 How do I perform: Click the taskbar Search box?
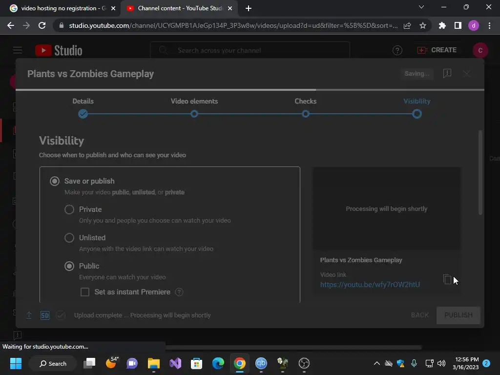[53, 363]
